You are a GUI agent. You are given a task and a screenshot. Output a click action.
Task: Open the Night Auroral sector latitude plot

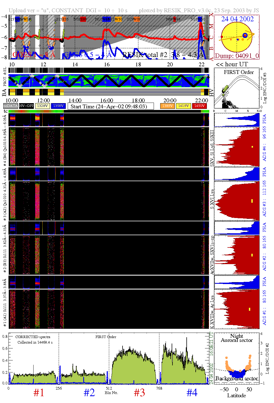point(236,358)
